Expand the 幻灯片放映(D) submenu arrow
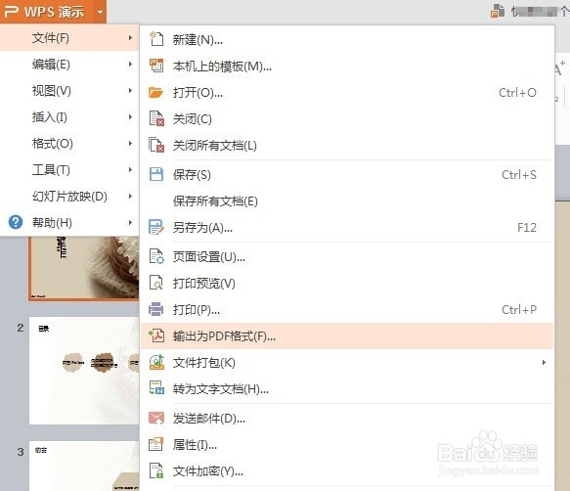 (130, 196)
